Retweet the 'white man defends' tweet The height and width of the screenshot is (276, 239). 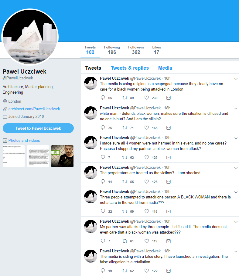pyautogui.click(x=125, y=128)
